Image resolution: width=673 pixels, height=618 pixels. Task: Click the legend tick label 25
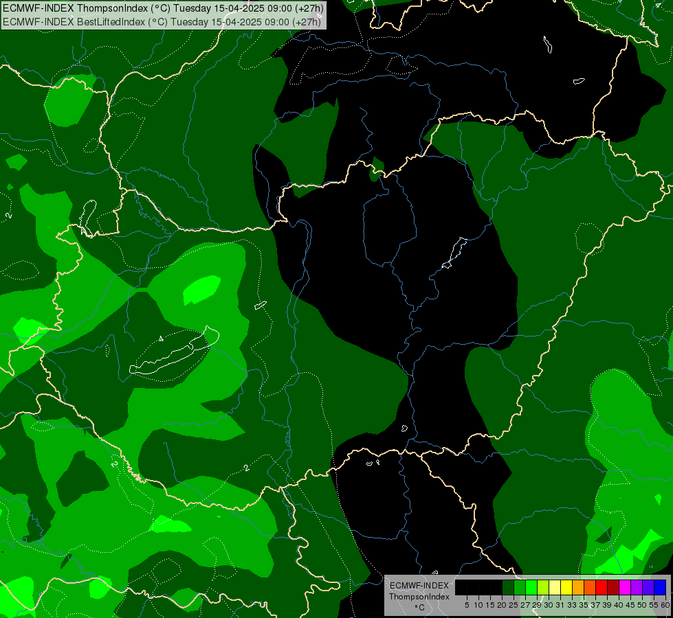point(514,605)
